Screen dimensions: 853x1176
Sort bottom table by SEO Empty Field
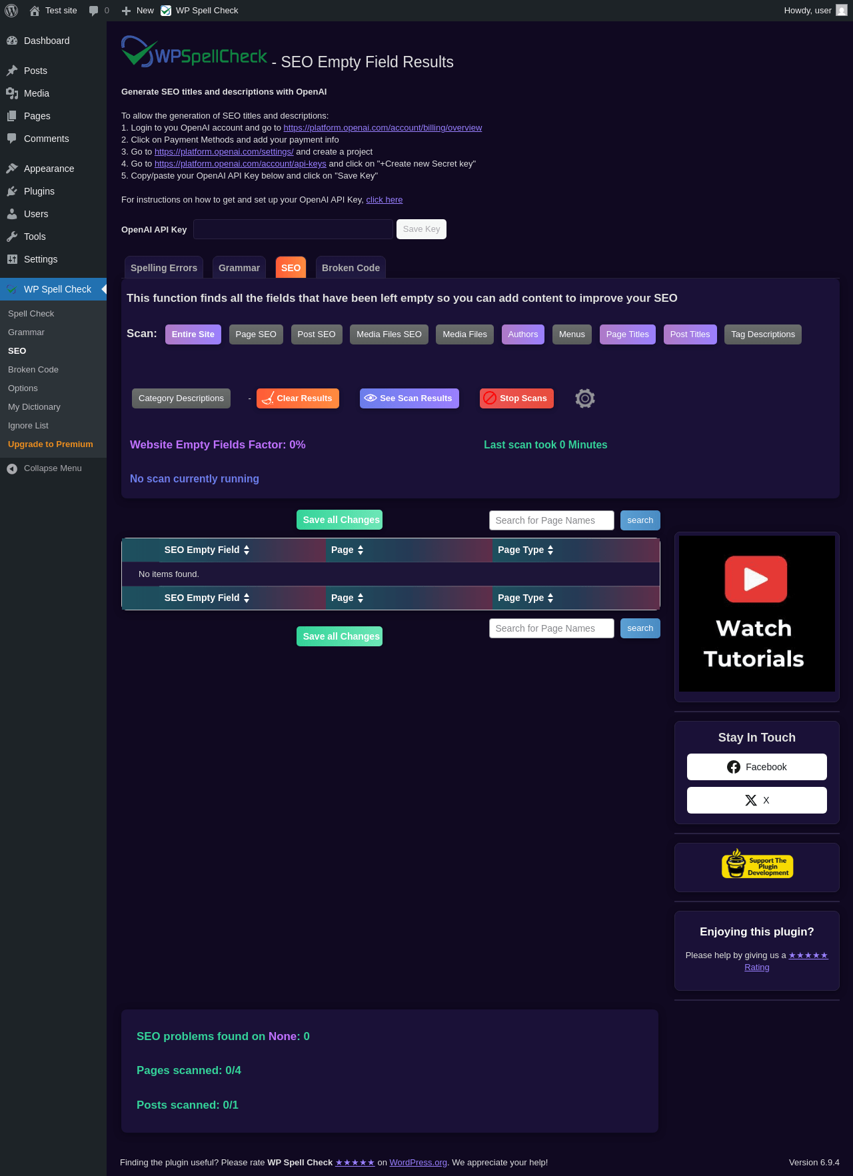coord(207,598)
